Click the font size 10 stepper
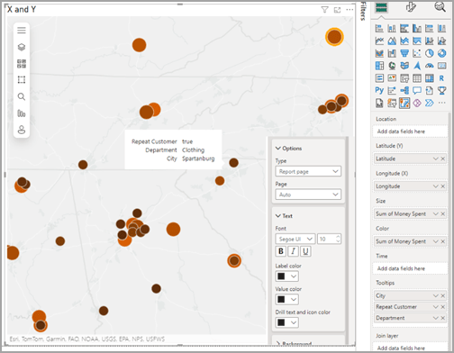Viewport: 454px width, 353px height. (x=338, y=239)
